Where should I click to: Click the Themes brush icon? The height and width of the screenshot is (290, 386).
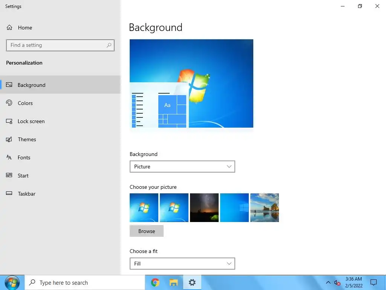pos(9,139)
